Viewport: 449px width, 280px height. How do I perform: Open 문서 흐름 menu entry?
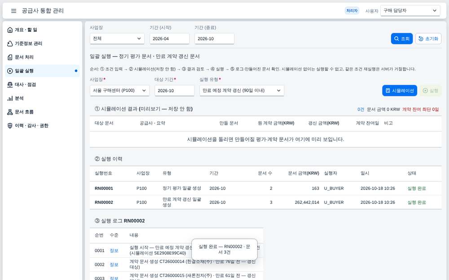42,112
